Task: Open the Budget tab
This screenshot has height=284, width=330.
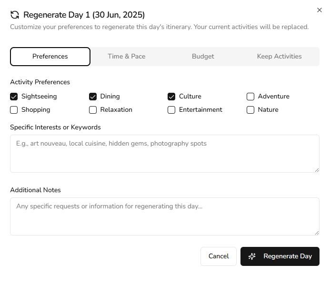Action: click(203, 57)
